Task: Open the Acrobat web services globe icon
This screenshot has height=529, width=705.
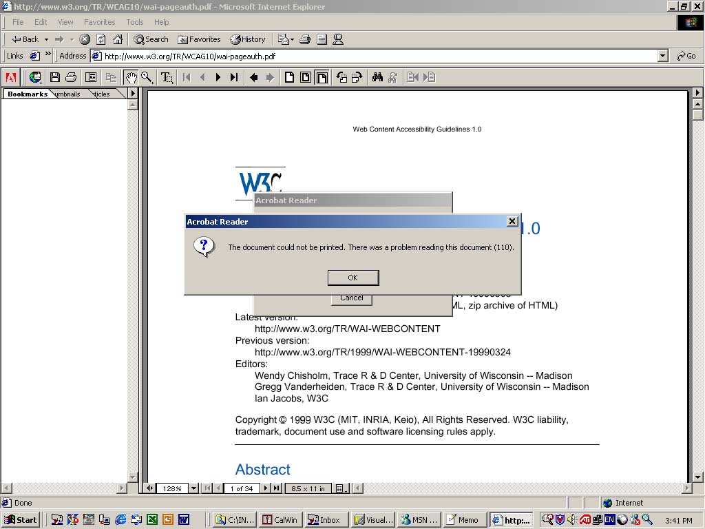Action: (x=35, y=77)
